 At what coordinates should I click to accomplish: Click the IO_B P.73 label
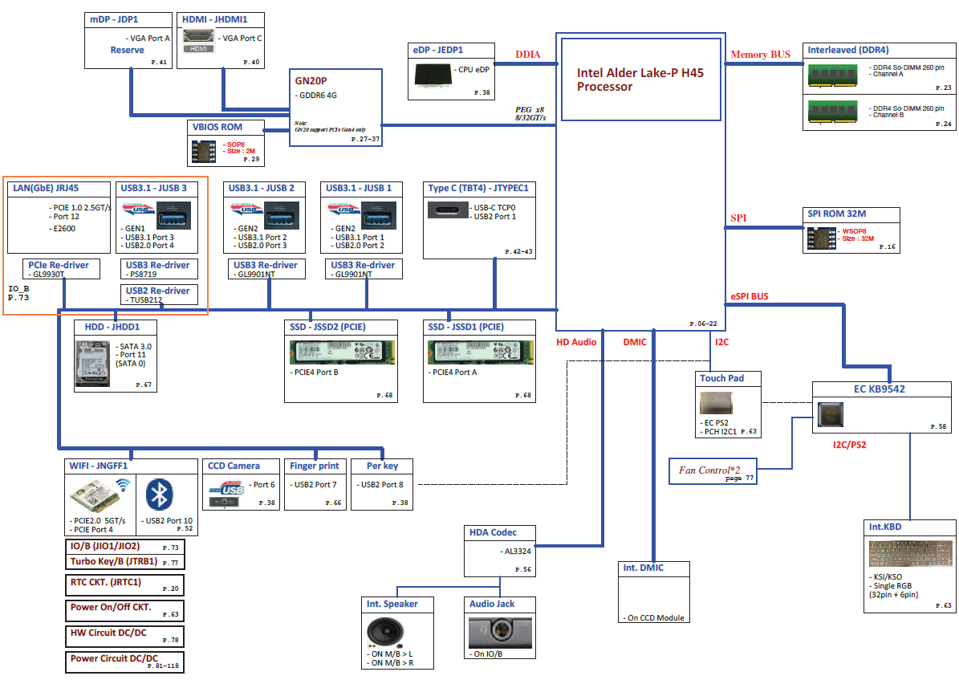tap(18, 293)
